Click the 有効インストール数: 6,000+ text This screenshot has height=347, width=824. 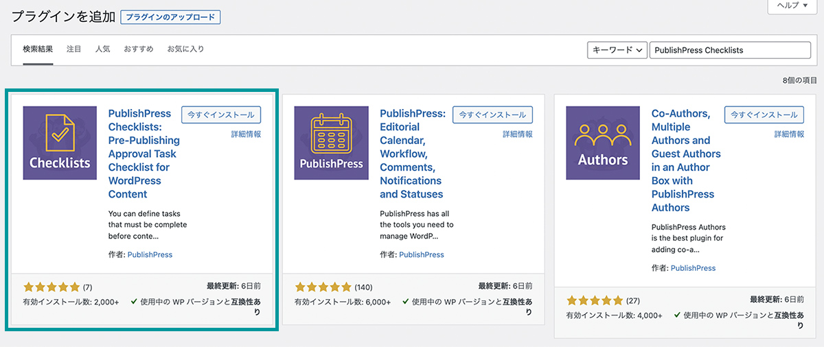point(343,302)
